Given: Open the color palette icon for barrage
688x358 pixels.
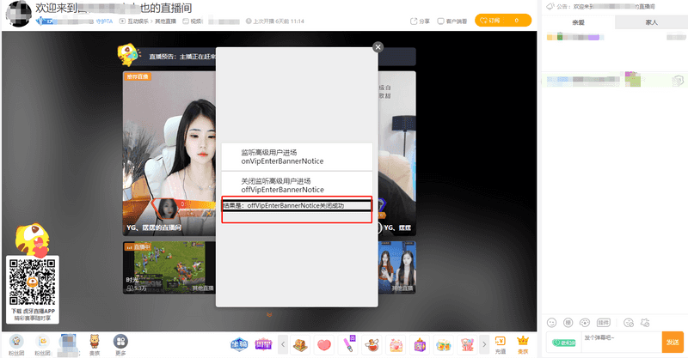Looking at the screenshot, I should [x=585, y=323].
